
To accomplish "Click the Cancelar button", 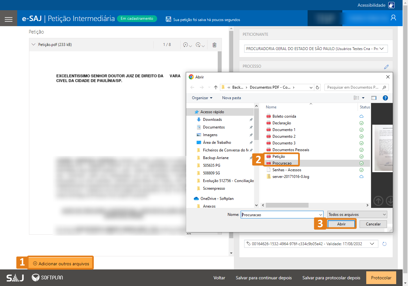I will click(373, 224).
